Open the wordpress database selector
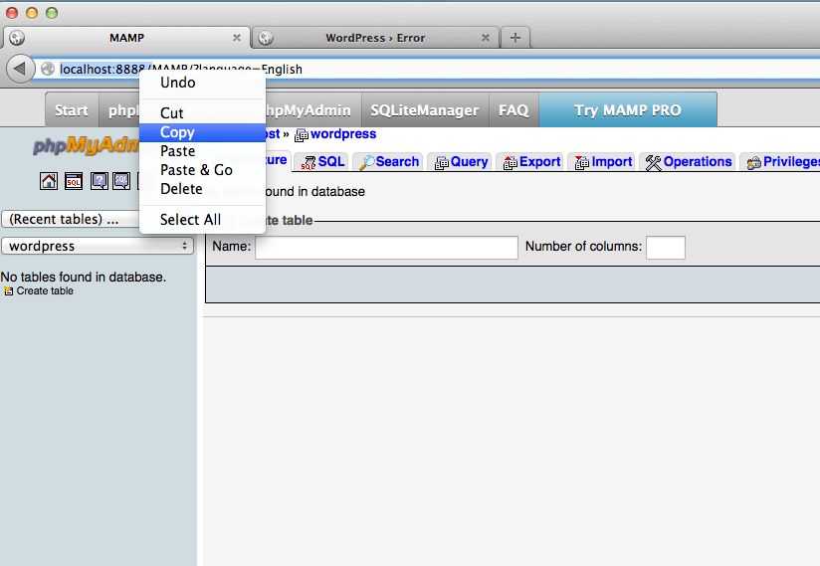820x566 pixels. 98,246
